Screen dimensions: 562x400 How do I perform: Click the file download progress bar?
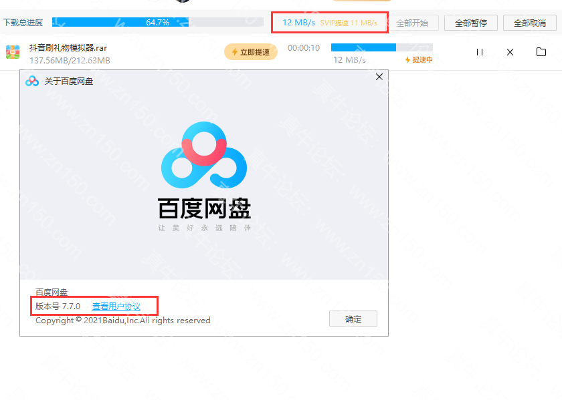382,47
